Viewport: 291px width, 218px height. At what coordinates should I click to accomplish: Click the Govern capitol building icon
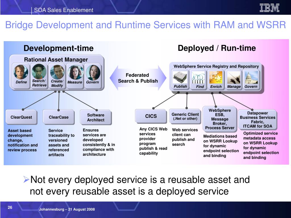click(251, 77)
